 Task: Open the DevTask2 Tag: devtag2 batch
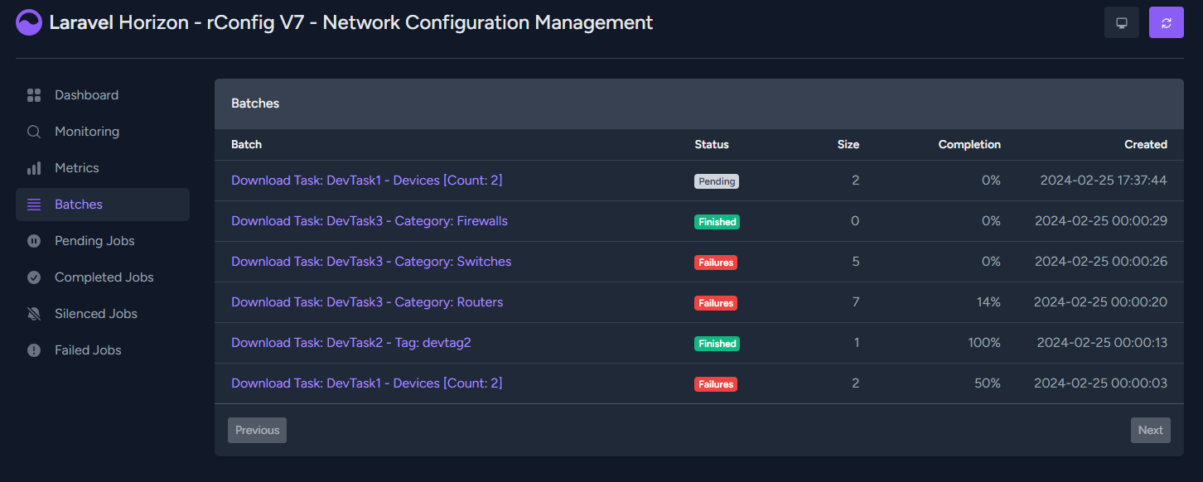point(351,343)
